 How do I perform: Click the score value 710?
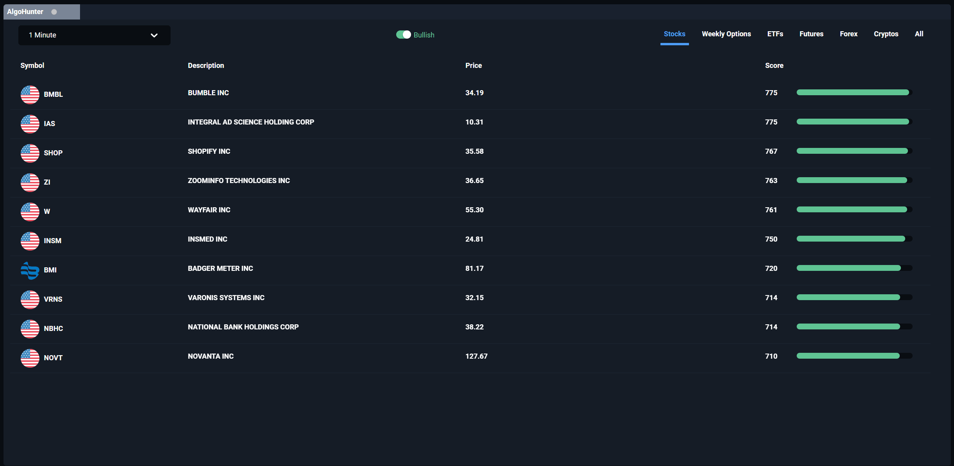pos(771,356)
